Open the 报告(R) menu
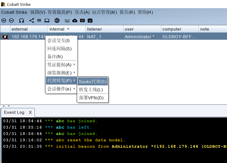This screenshot has width=227, height=163. [127, 12]
